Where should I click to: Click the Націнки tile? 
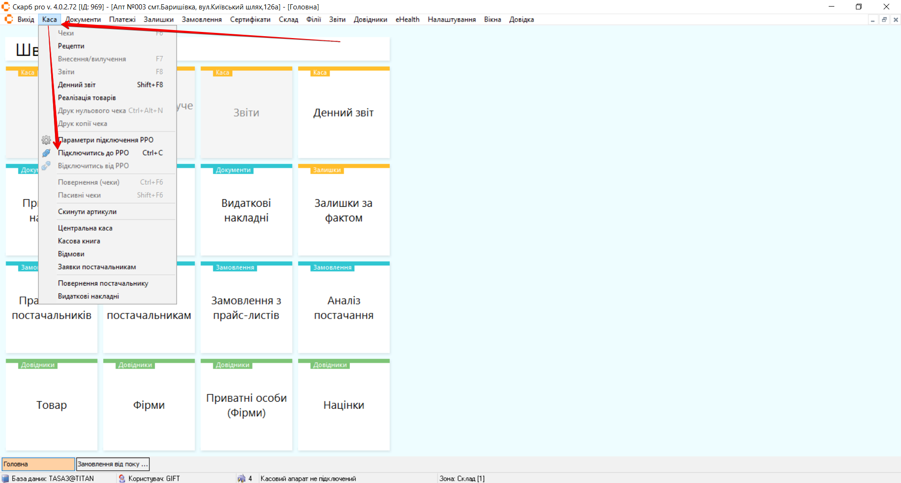coord(343,405)
